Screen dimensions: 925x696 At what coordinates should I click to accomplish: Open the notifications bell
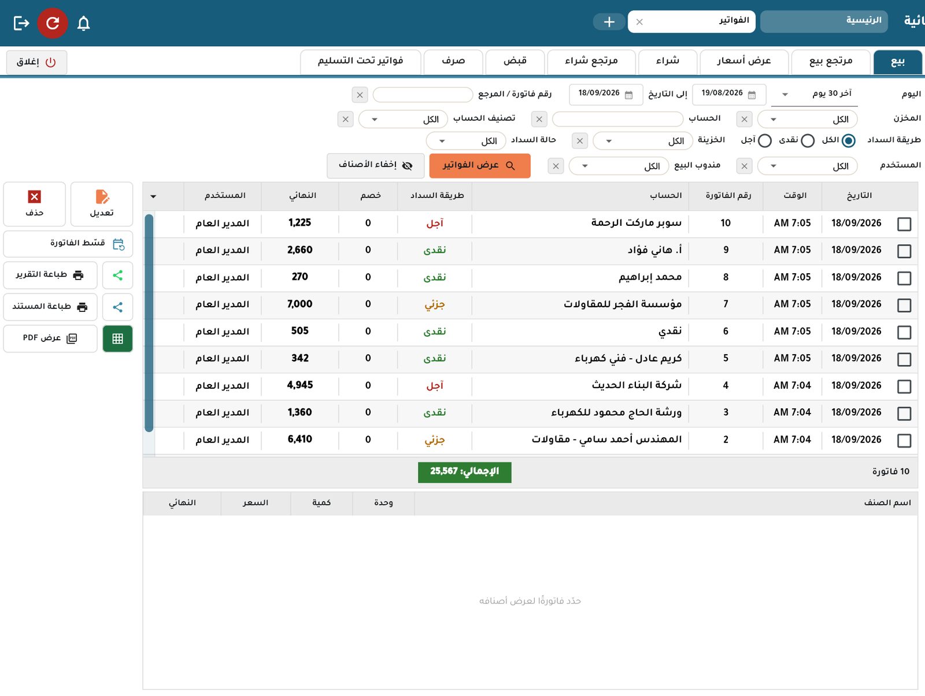(83, 23)
